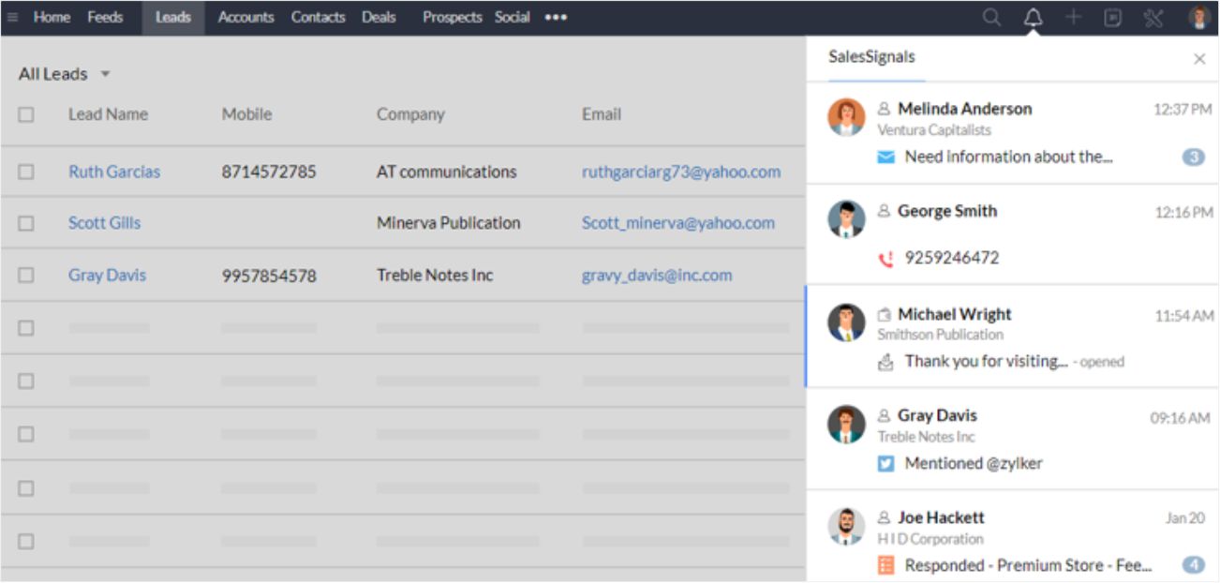Click Melinda Anderson's avatar
This screenshot has height=583, width=1220.
(846, 117)
